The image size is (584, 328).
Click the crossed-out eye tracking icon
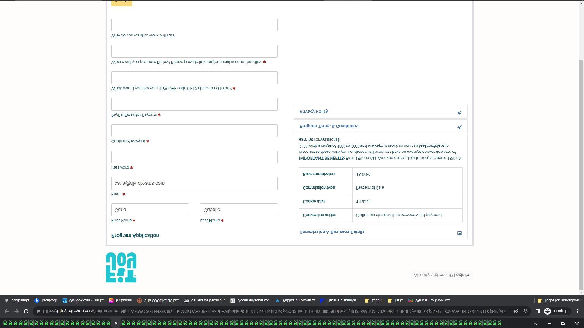tap(516, 311)
